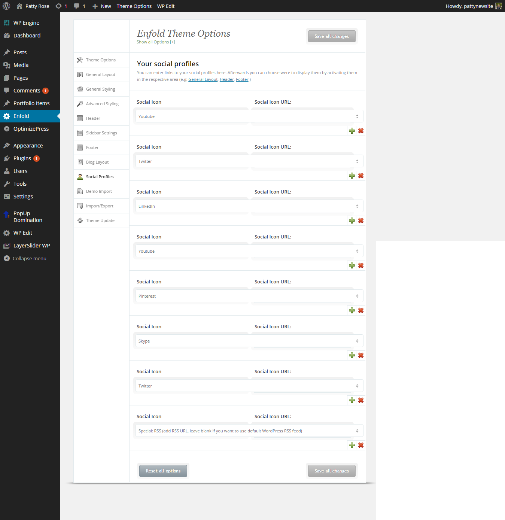Add a row with the plus under Pinterest
Viewport: 505px width, 520px height.
coord(352,310)
